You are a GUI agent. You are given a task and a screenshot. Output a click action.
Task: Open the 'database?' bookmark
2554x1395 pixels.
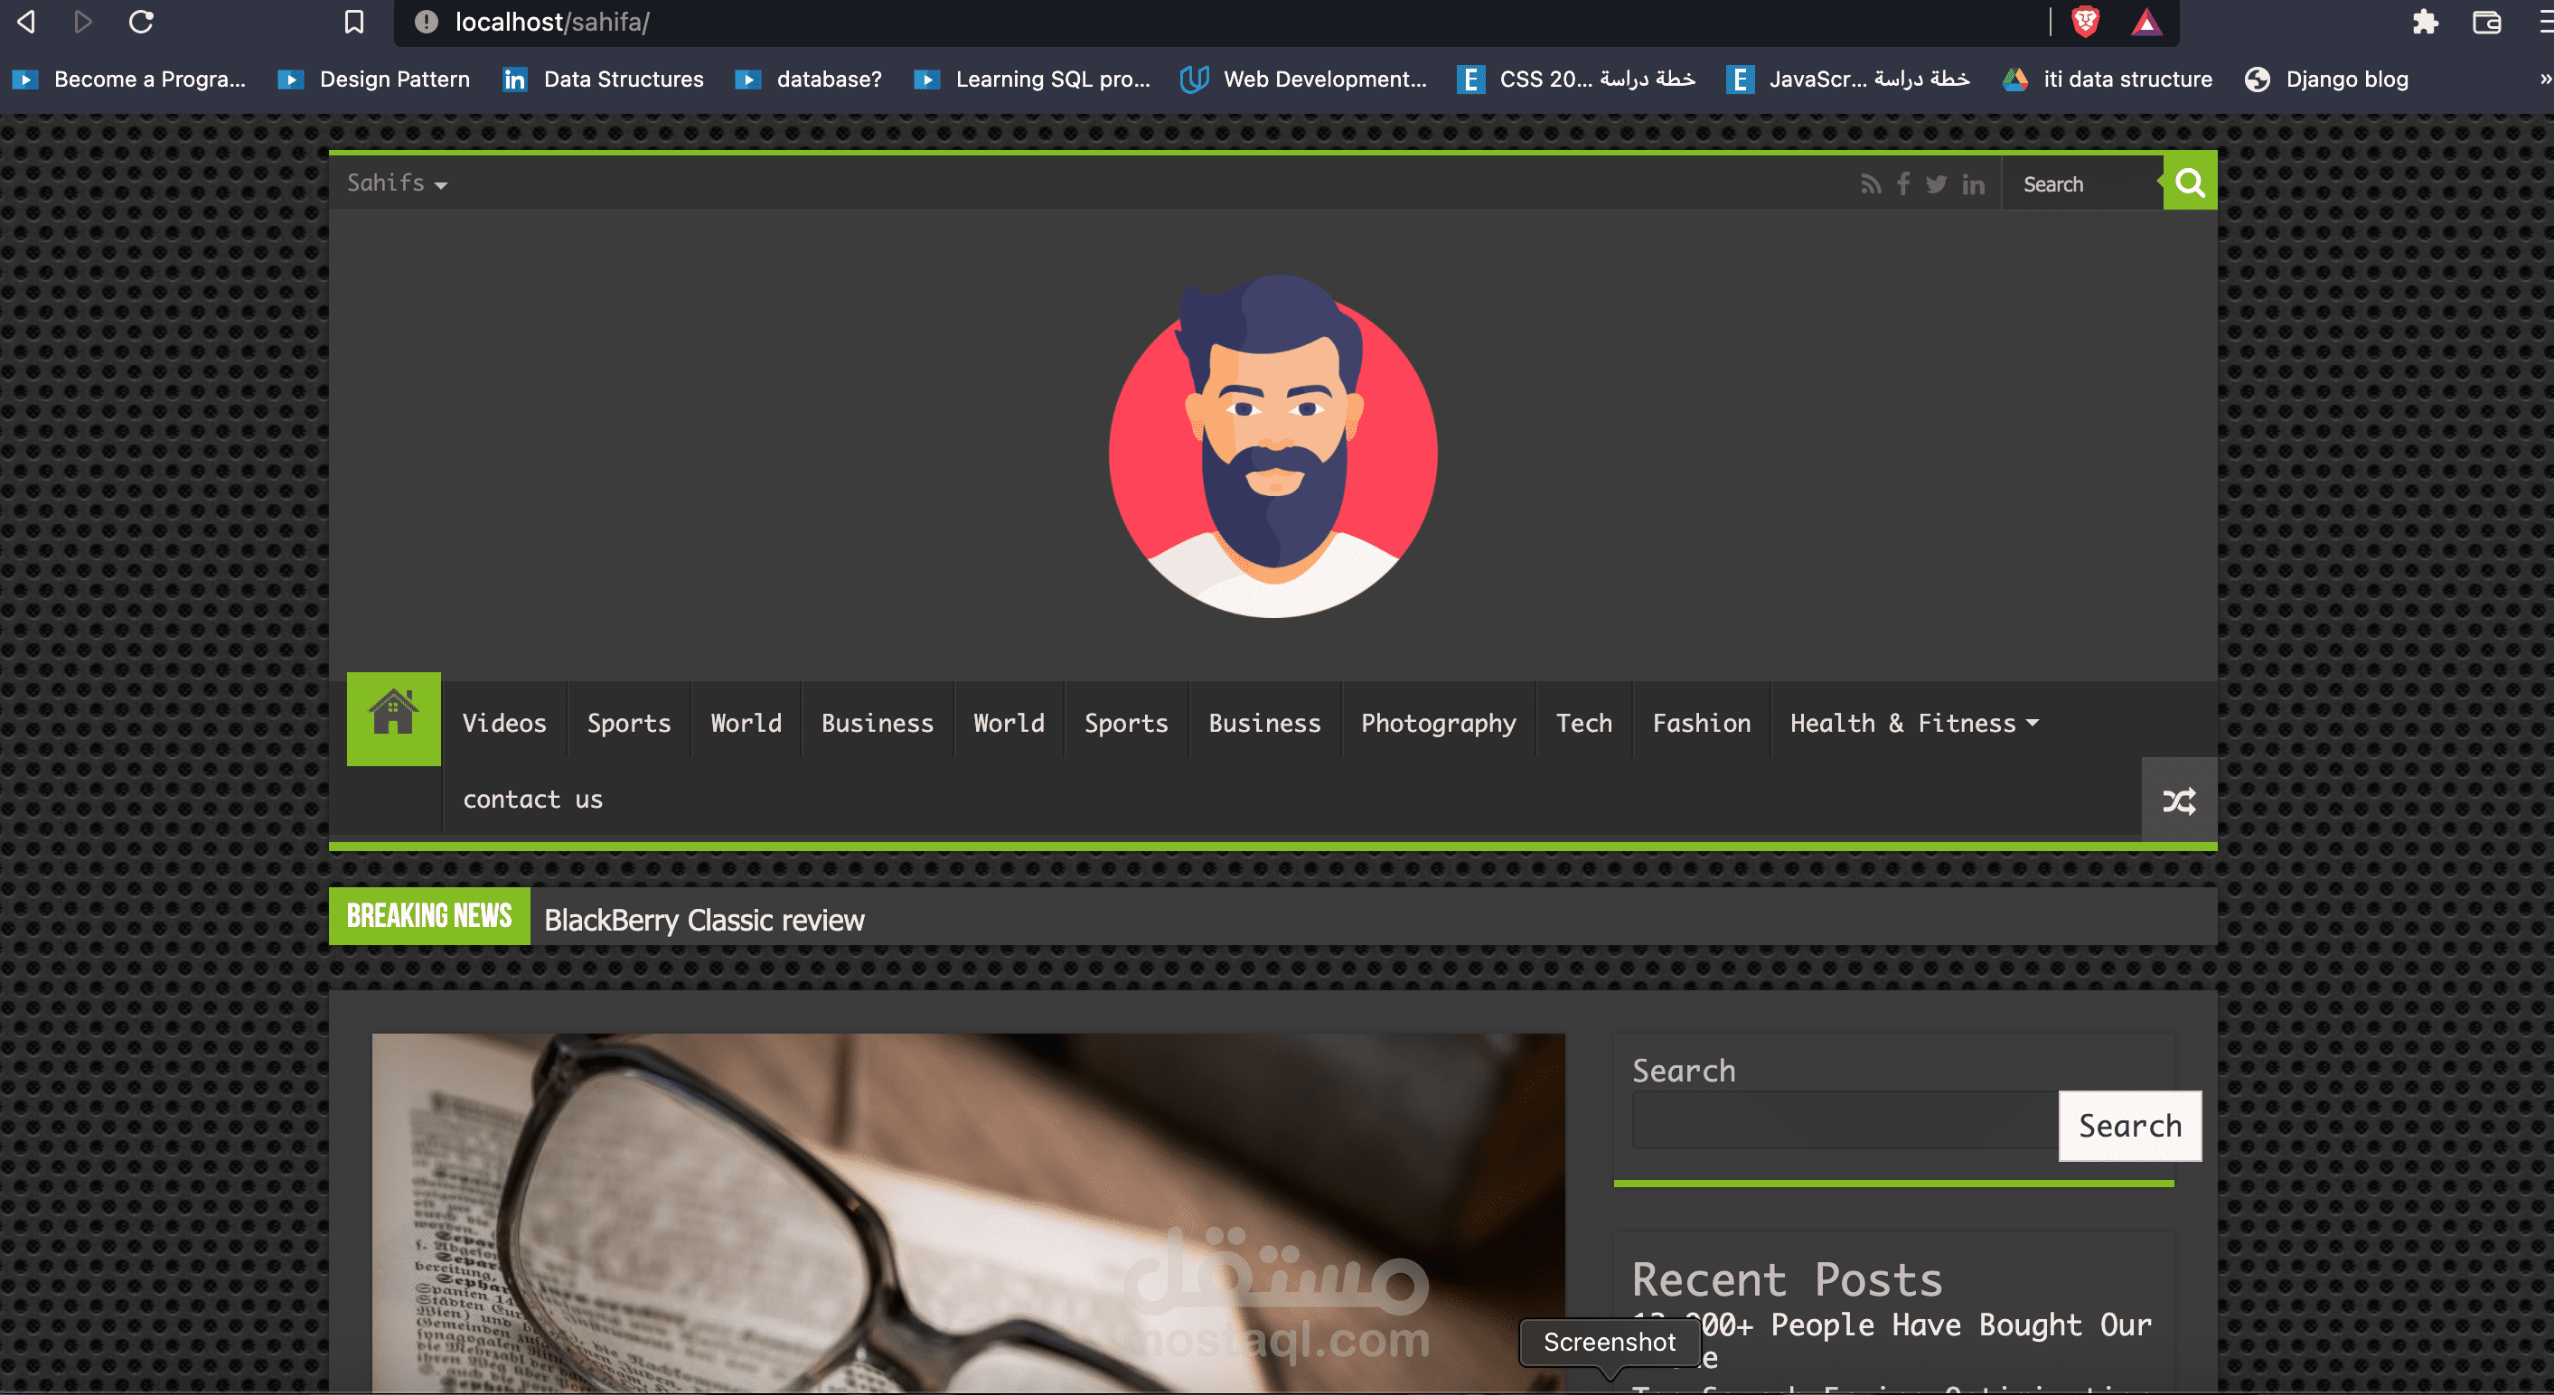pyautogui.click(x=808, y=80)
